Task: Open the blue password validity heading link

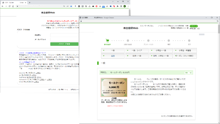Action: (32, 53)
